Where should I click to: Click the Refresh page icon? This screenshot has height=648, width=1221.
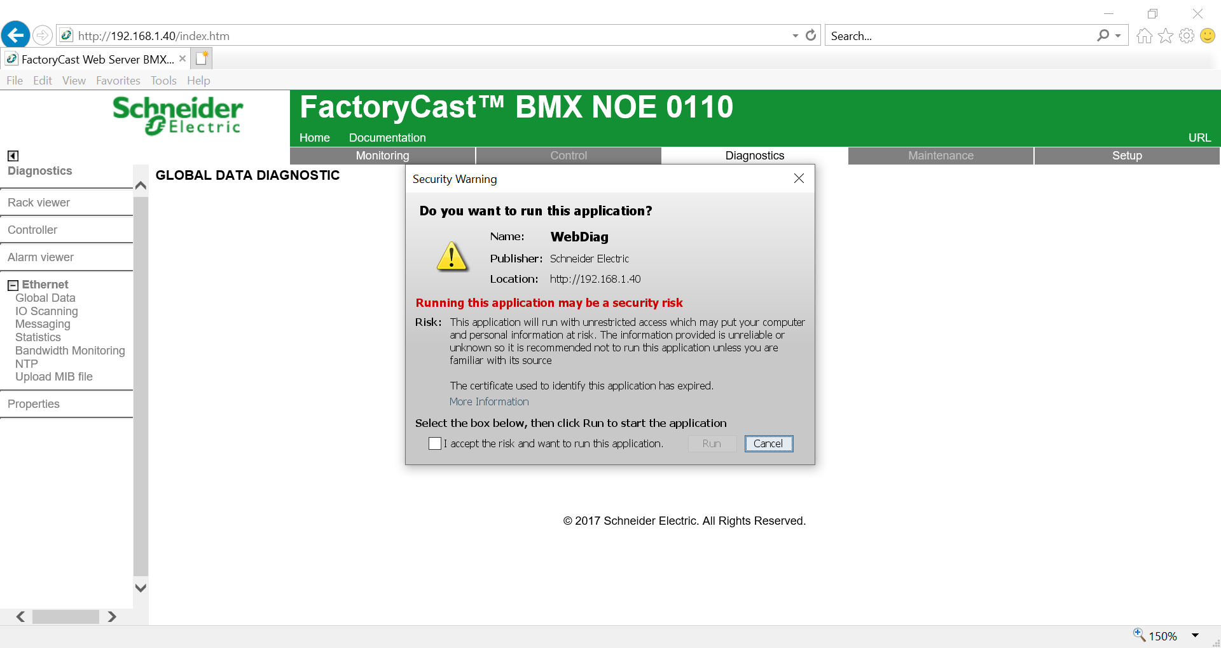[811, 36]
